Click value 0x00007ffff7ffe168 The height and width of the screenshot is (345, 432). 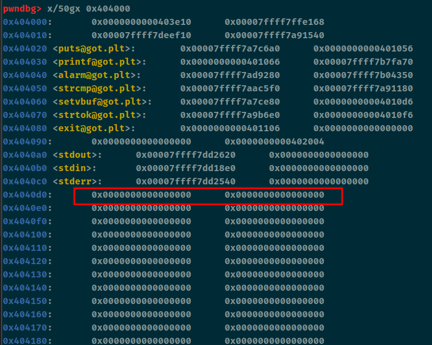(x=275, y=22)
